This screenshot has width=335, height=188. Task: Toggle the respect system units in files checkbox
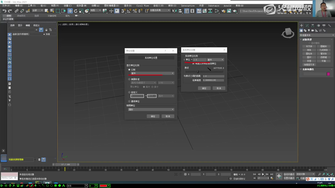pos(194,64)
